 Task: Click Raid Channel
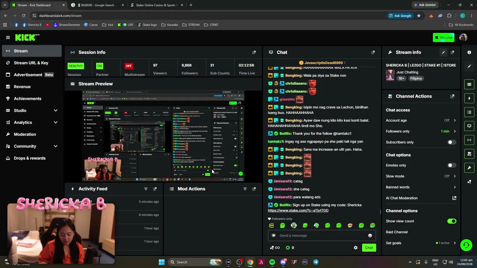tap(397, 232)
